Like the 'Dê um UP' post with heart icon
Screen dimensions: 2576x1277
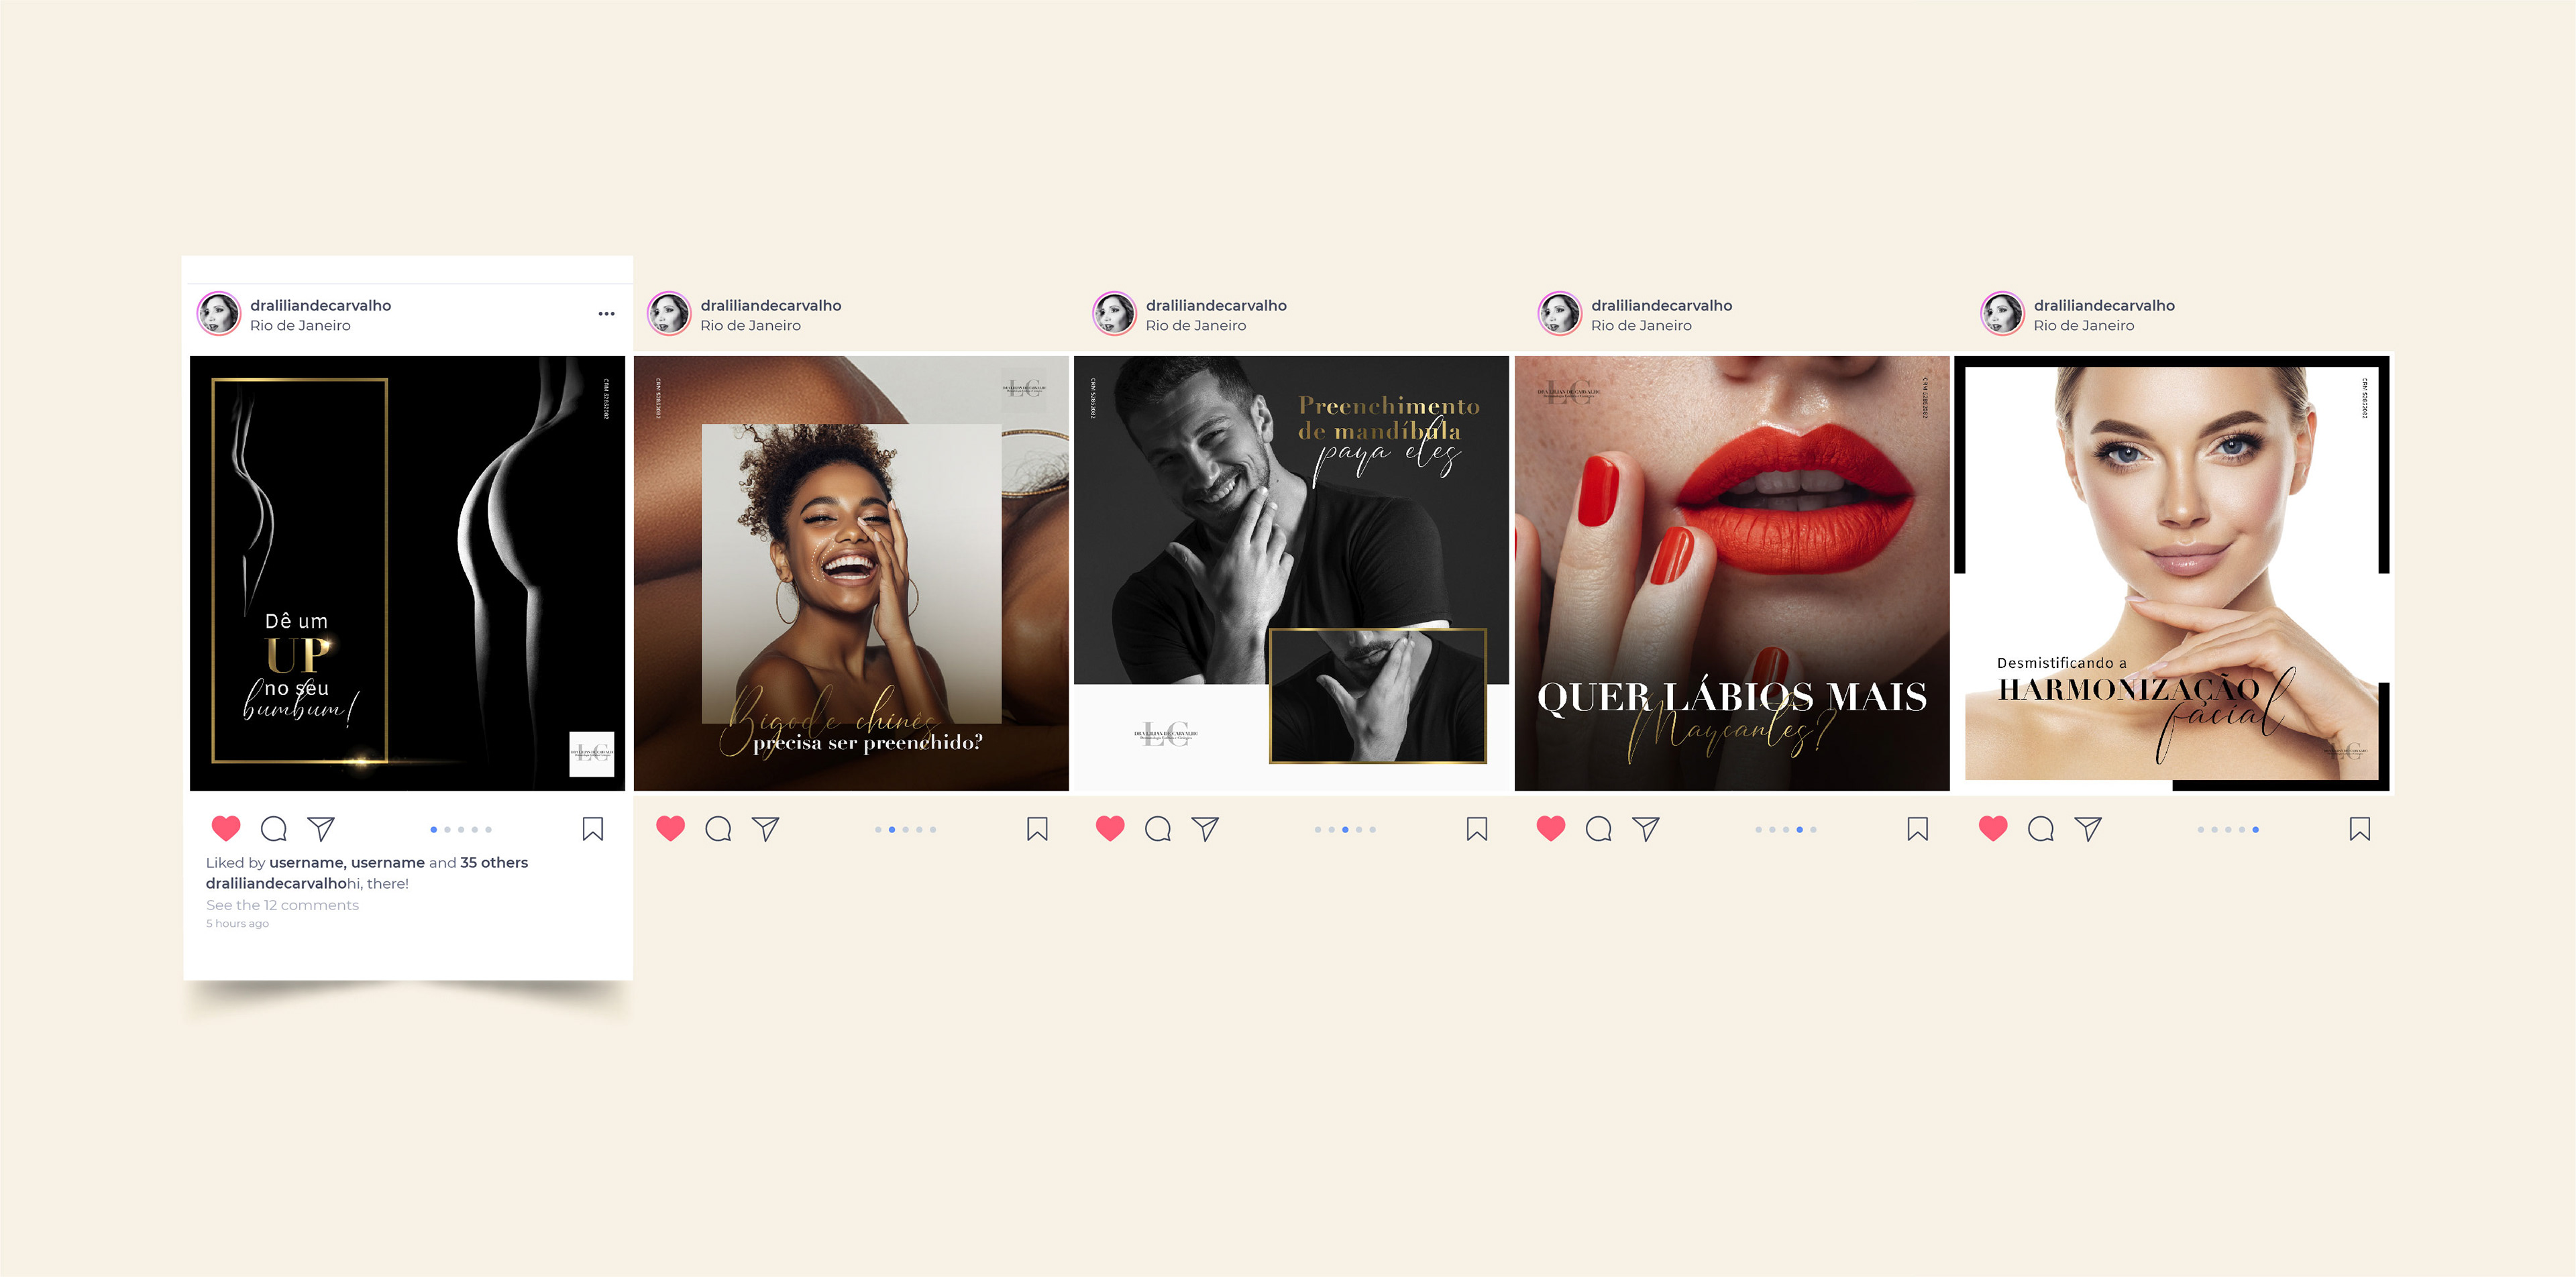point(226,828)
